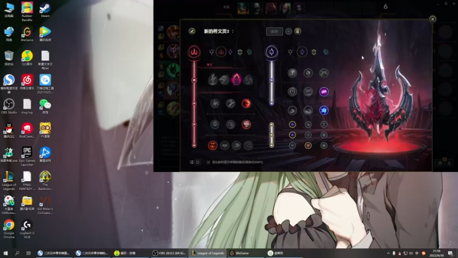Click the pencil edit rune page button
The width and height of the screenshot is (458, 258).
coord(192,32)
